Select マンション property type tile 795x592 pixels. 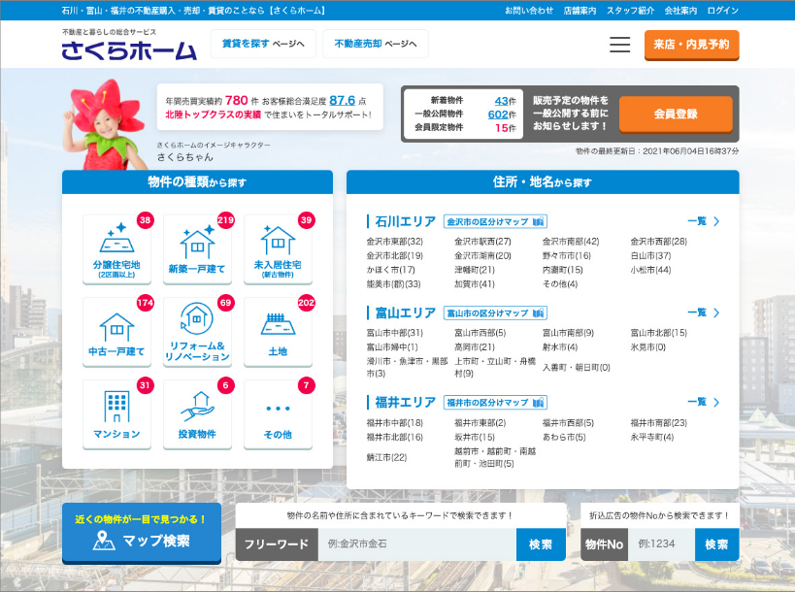click(x=116, y=414)
